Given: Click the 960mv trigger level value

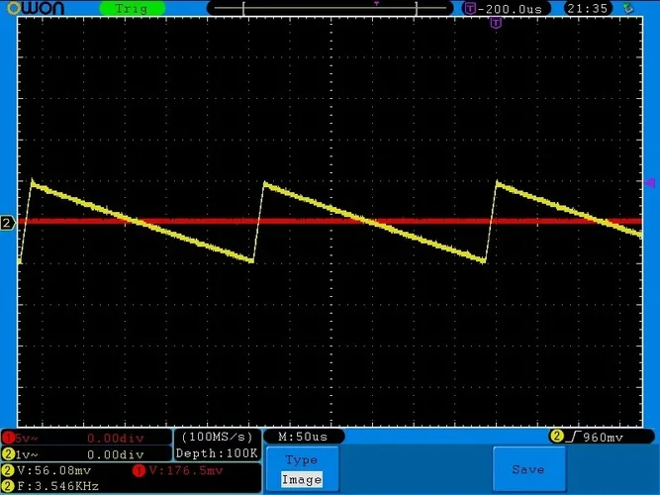Looking at the screenshot, I should click(603, 438).
